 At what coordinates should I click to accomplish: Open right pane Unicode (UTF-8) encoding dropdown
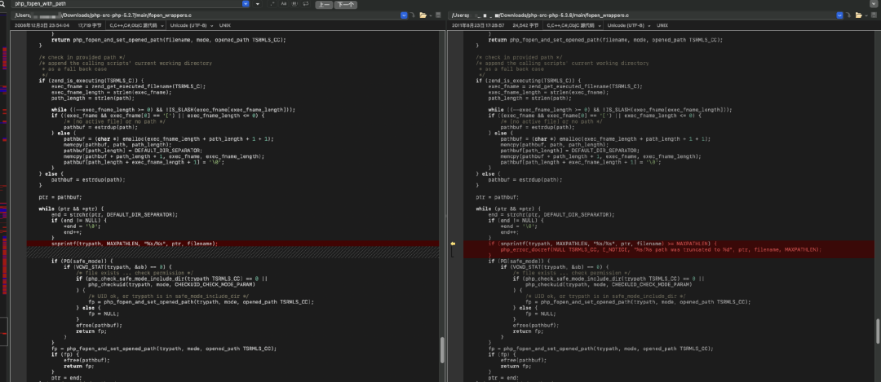(627, 25)
